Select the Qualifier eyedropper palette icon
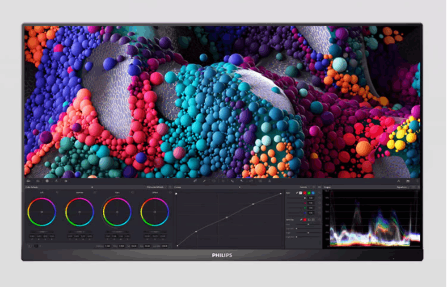Image resolution: width=447 pixels, height=287 pixels. click(x=204, y=181)
